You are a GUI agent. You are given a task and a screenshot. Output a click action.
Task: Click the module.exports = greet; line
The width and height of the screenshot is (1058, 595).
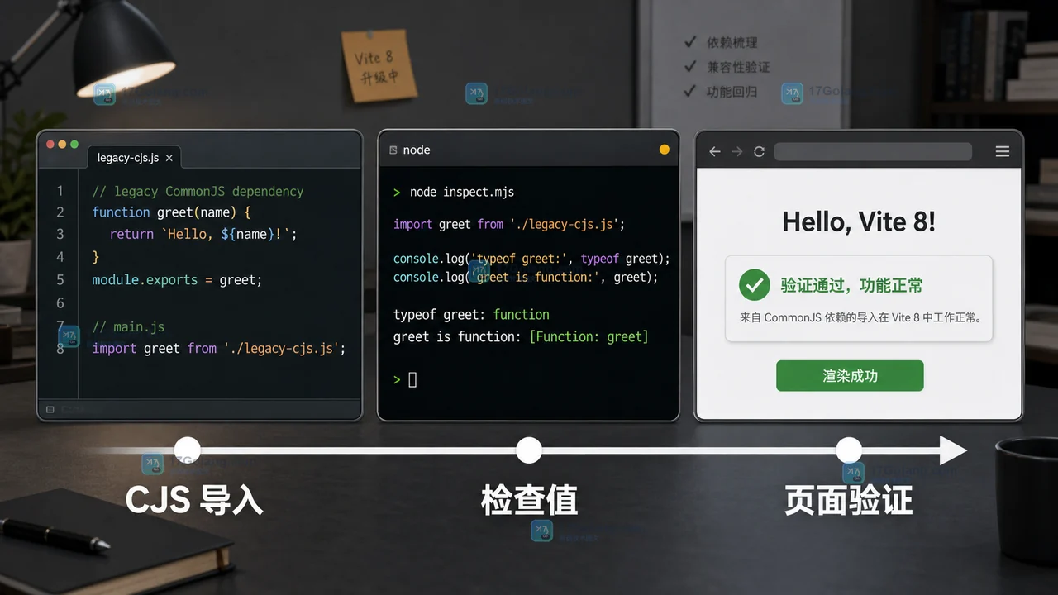coord(177,280)
